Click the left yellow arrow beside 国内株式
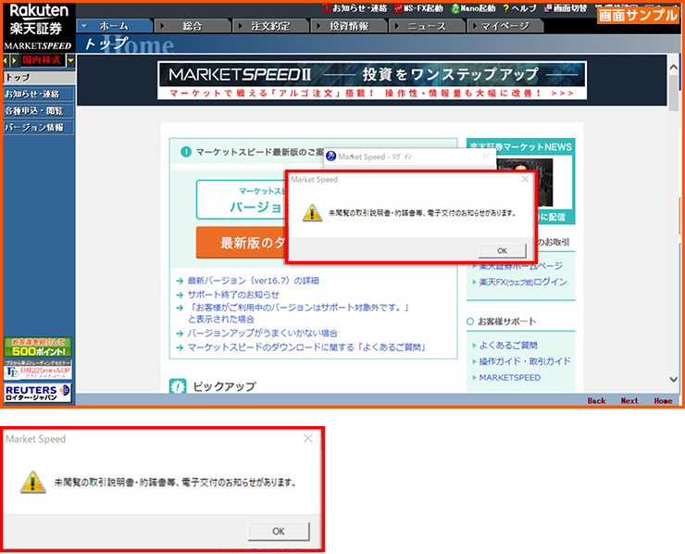 (x=6, y=60)
